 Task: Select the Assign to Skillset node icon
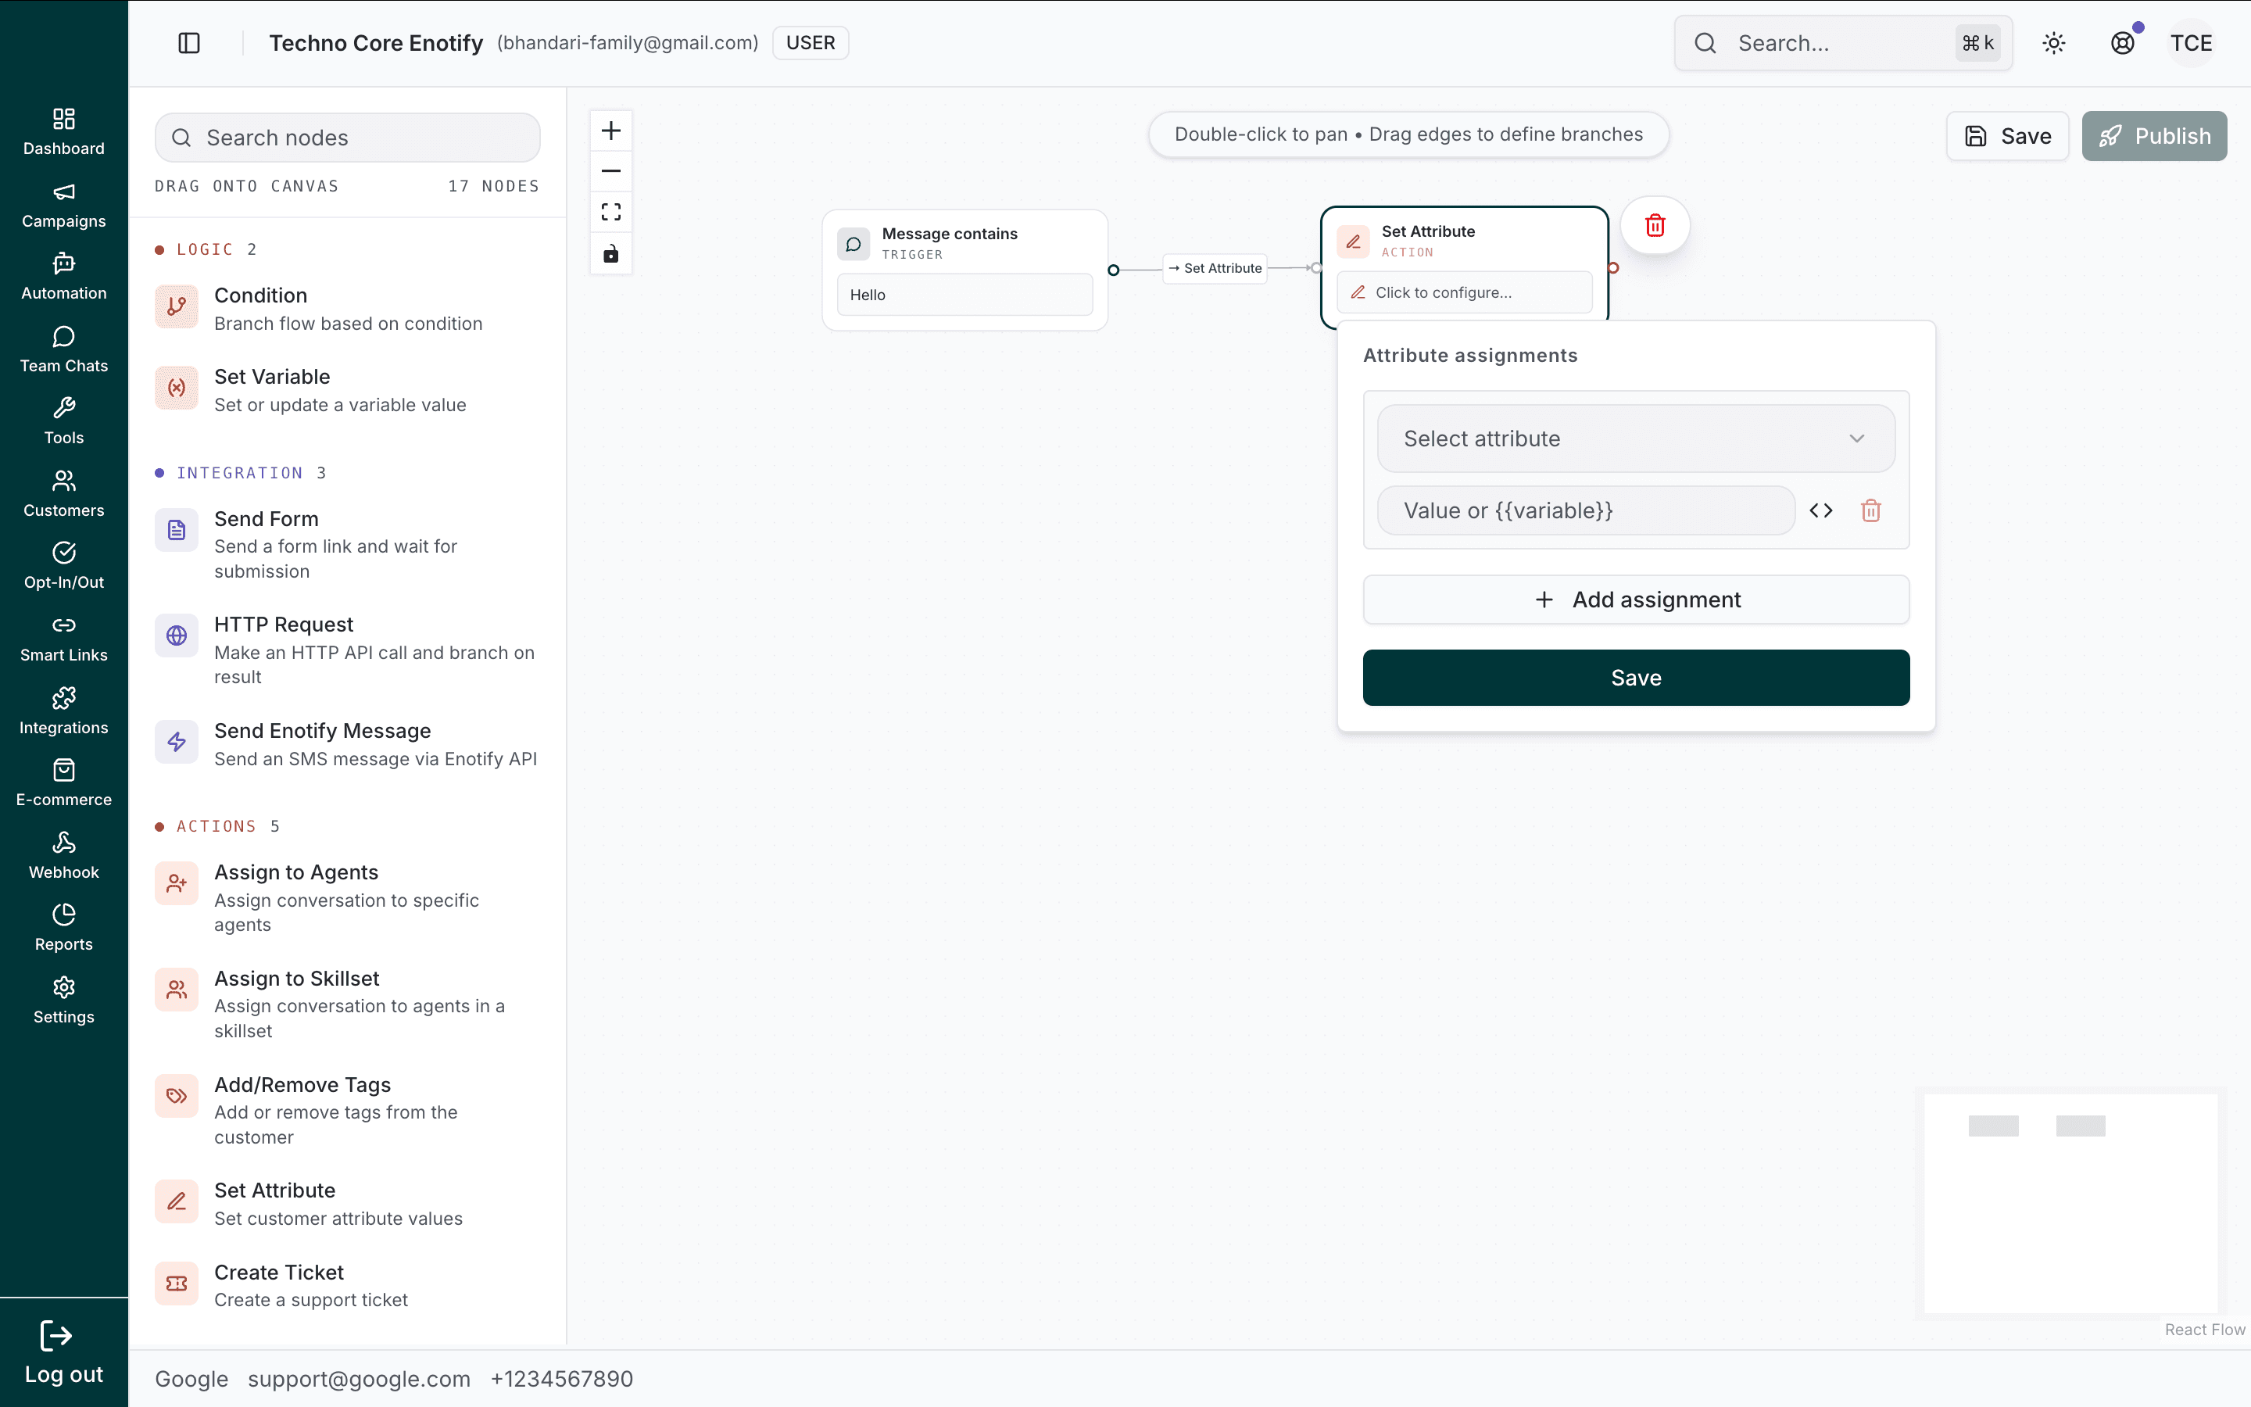177,990
